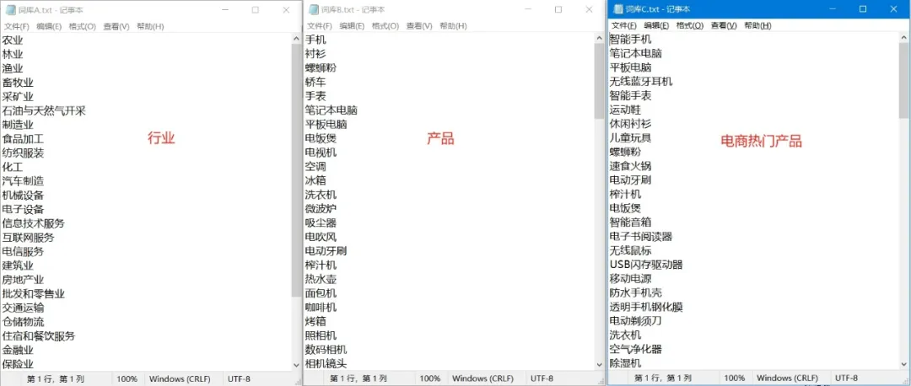Click scroll-down arrow in 词库B window
The width and height of the screenshot is (911, 386).
pos(600,365)
